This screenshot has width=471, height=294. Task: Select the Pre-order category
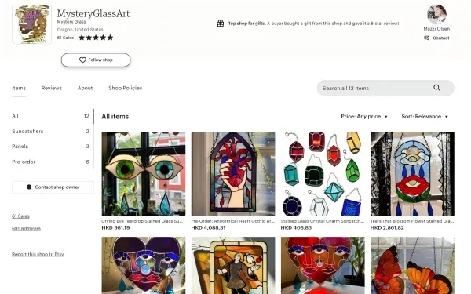click(x=50, y=162)
